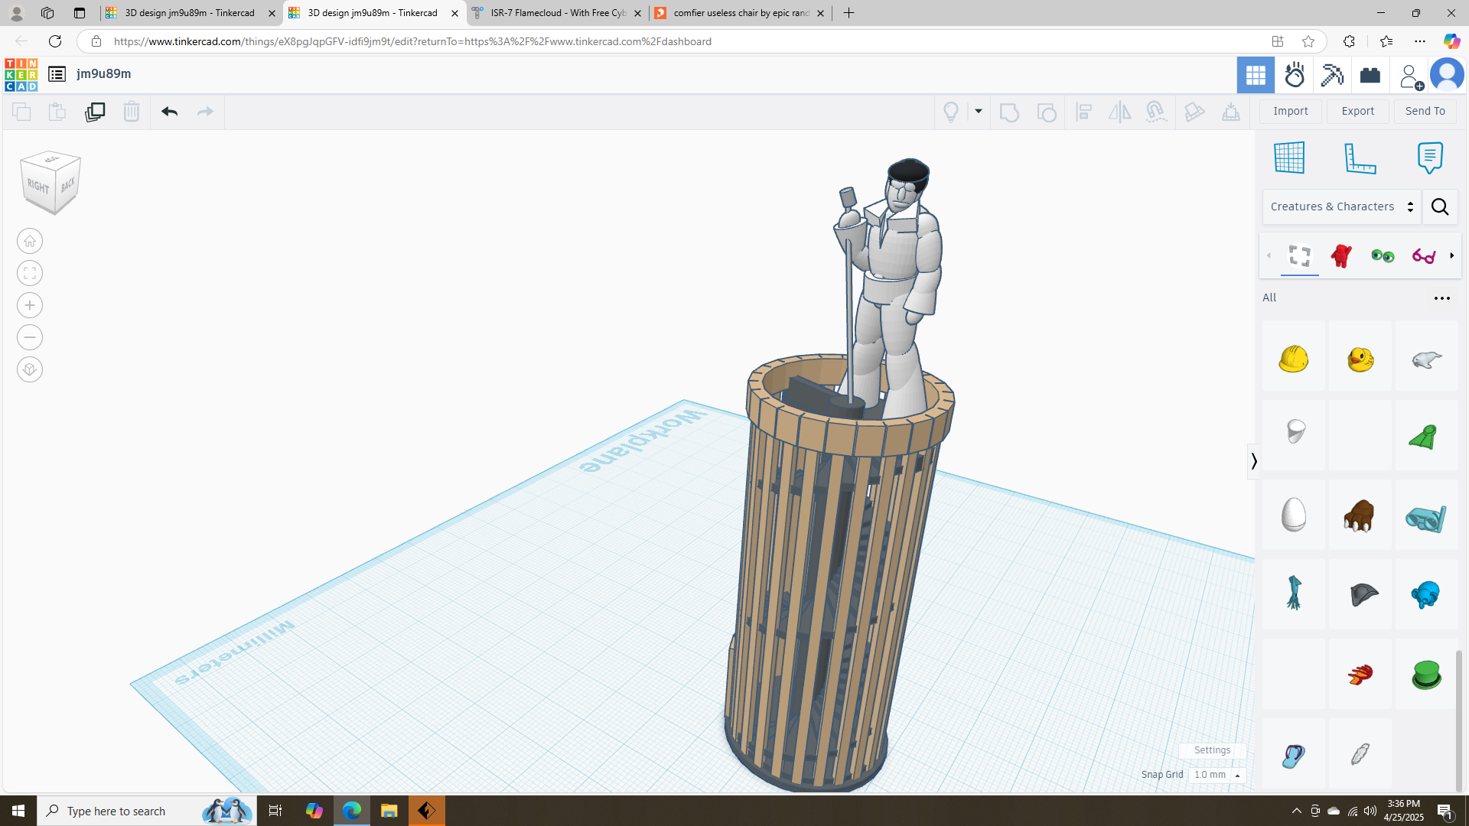Open Creatures & Characters shape category dropdown
This screenshot has height=826, width=1469.
[x=1342, y=206]
